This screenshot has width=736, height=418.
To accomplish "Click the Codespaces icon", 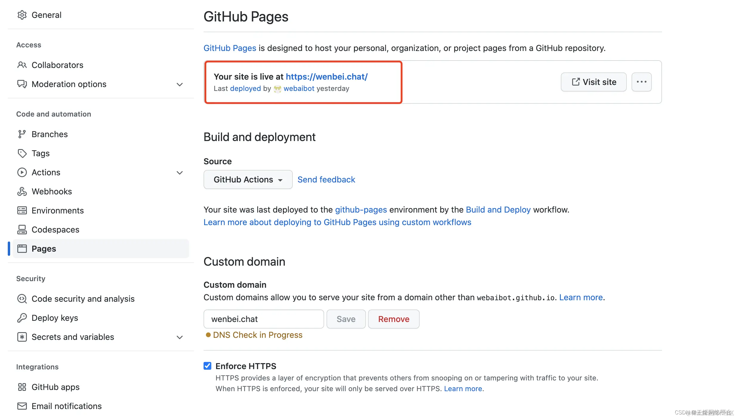I will (22, 230).
